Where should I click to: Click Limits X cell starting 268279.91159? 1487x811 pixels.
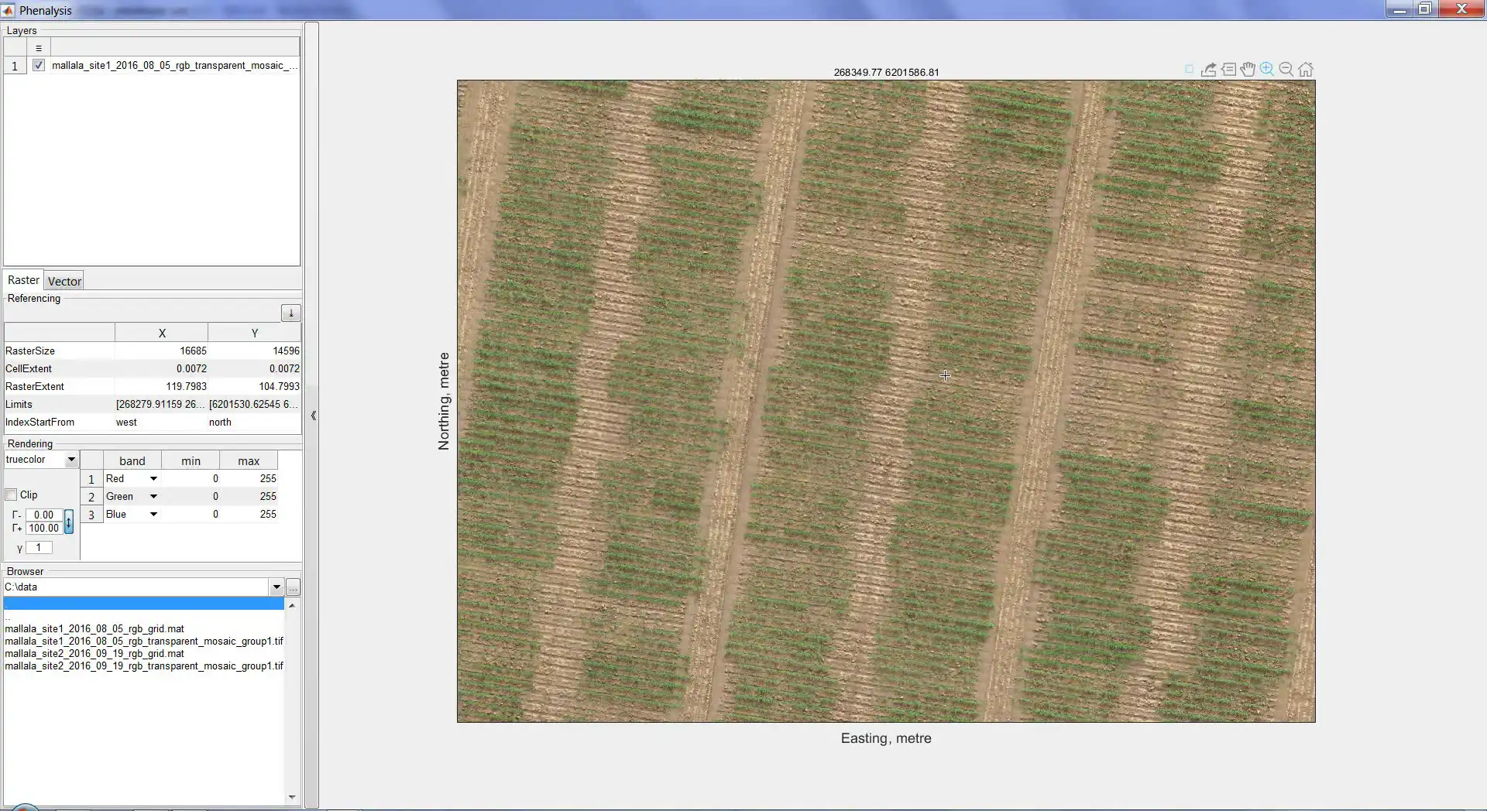(x=161, y=405)
